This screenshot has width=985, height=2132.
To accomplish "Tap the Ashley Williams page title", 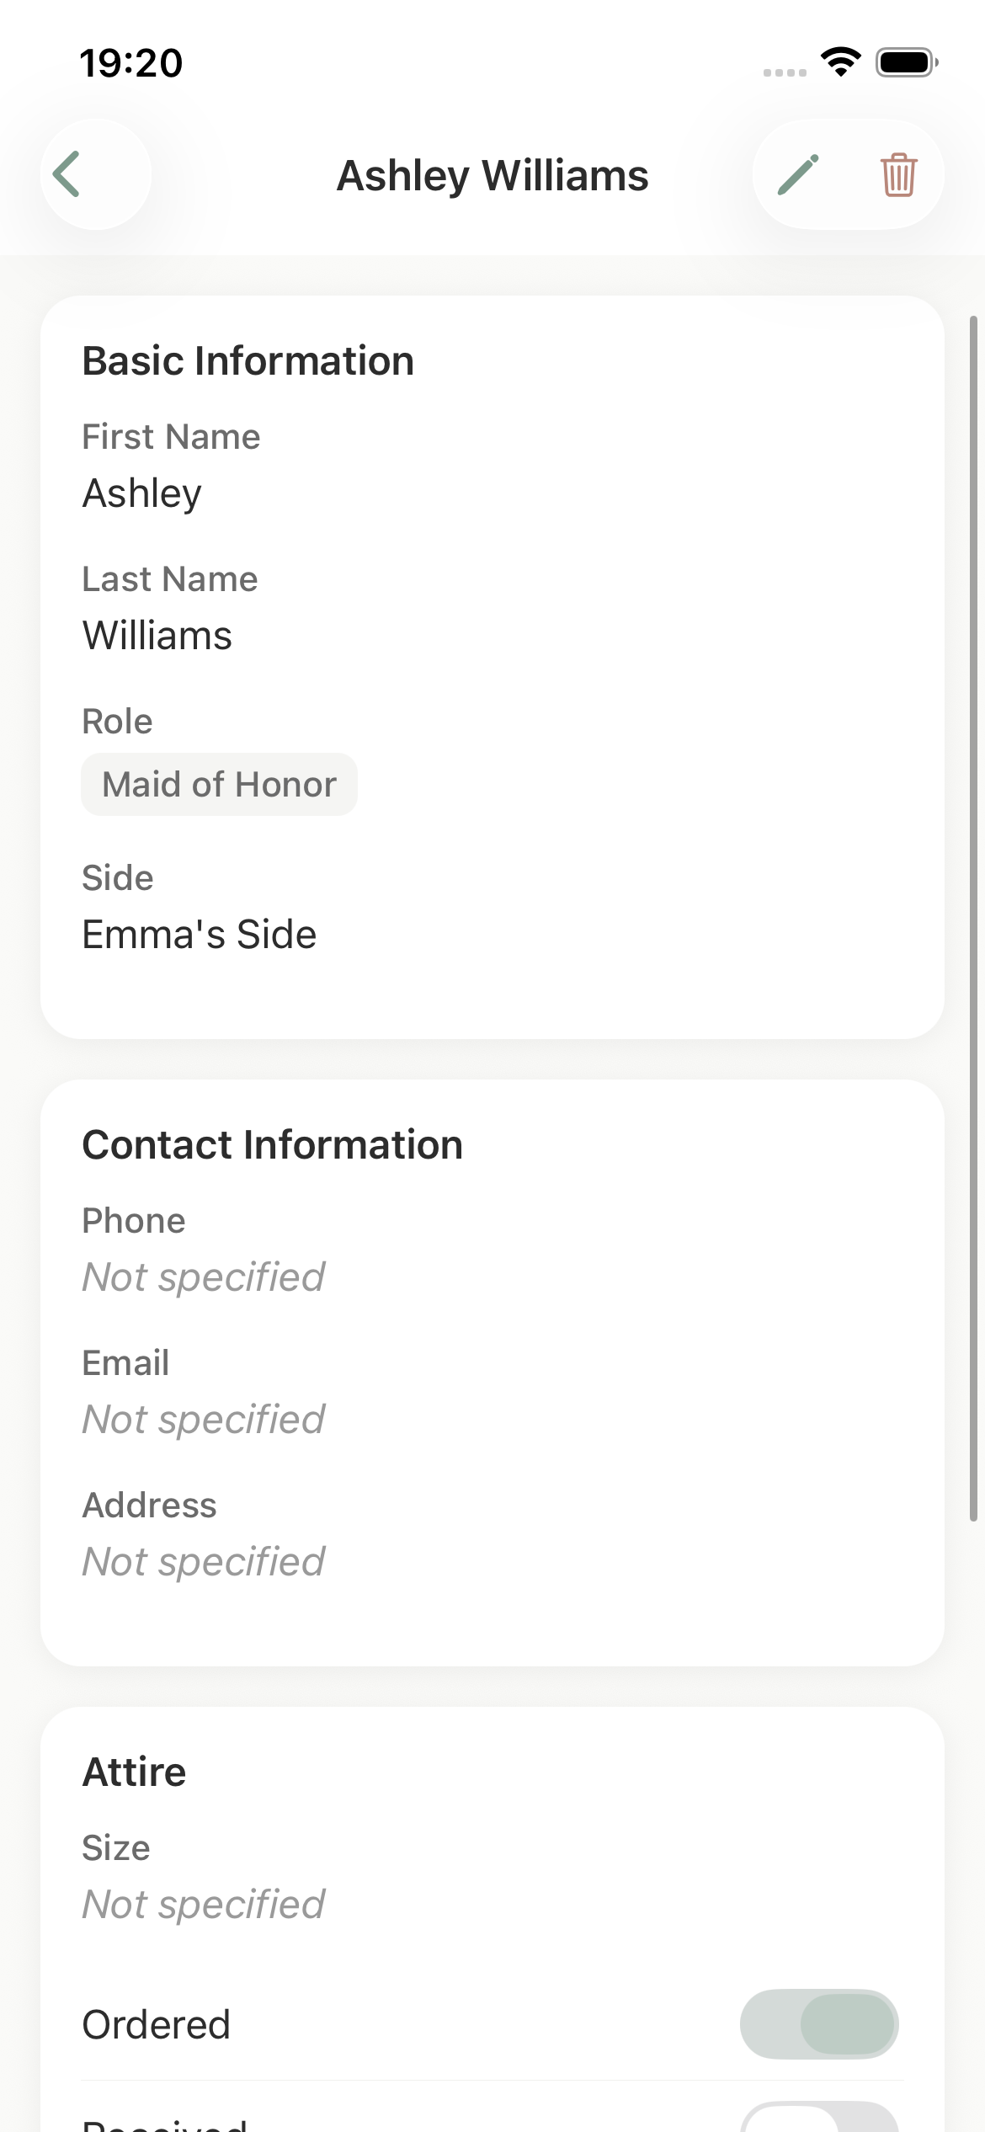I will (x=492, y=176).
